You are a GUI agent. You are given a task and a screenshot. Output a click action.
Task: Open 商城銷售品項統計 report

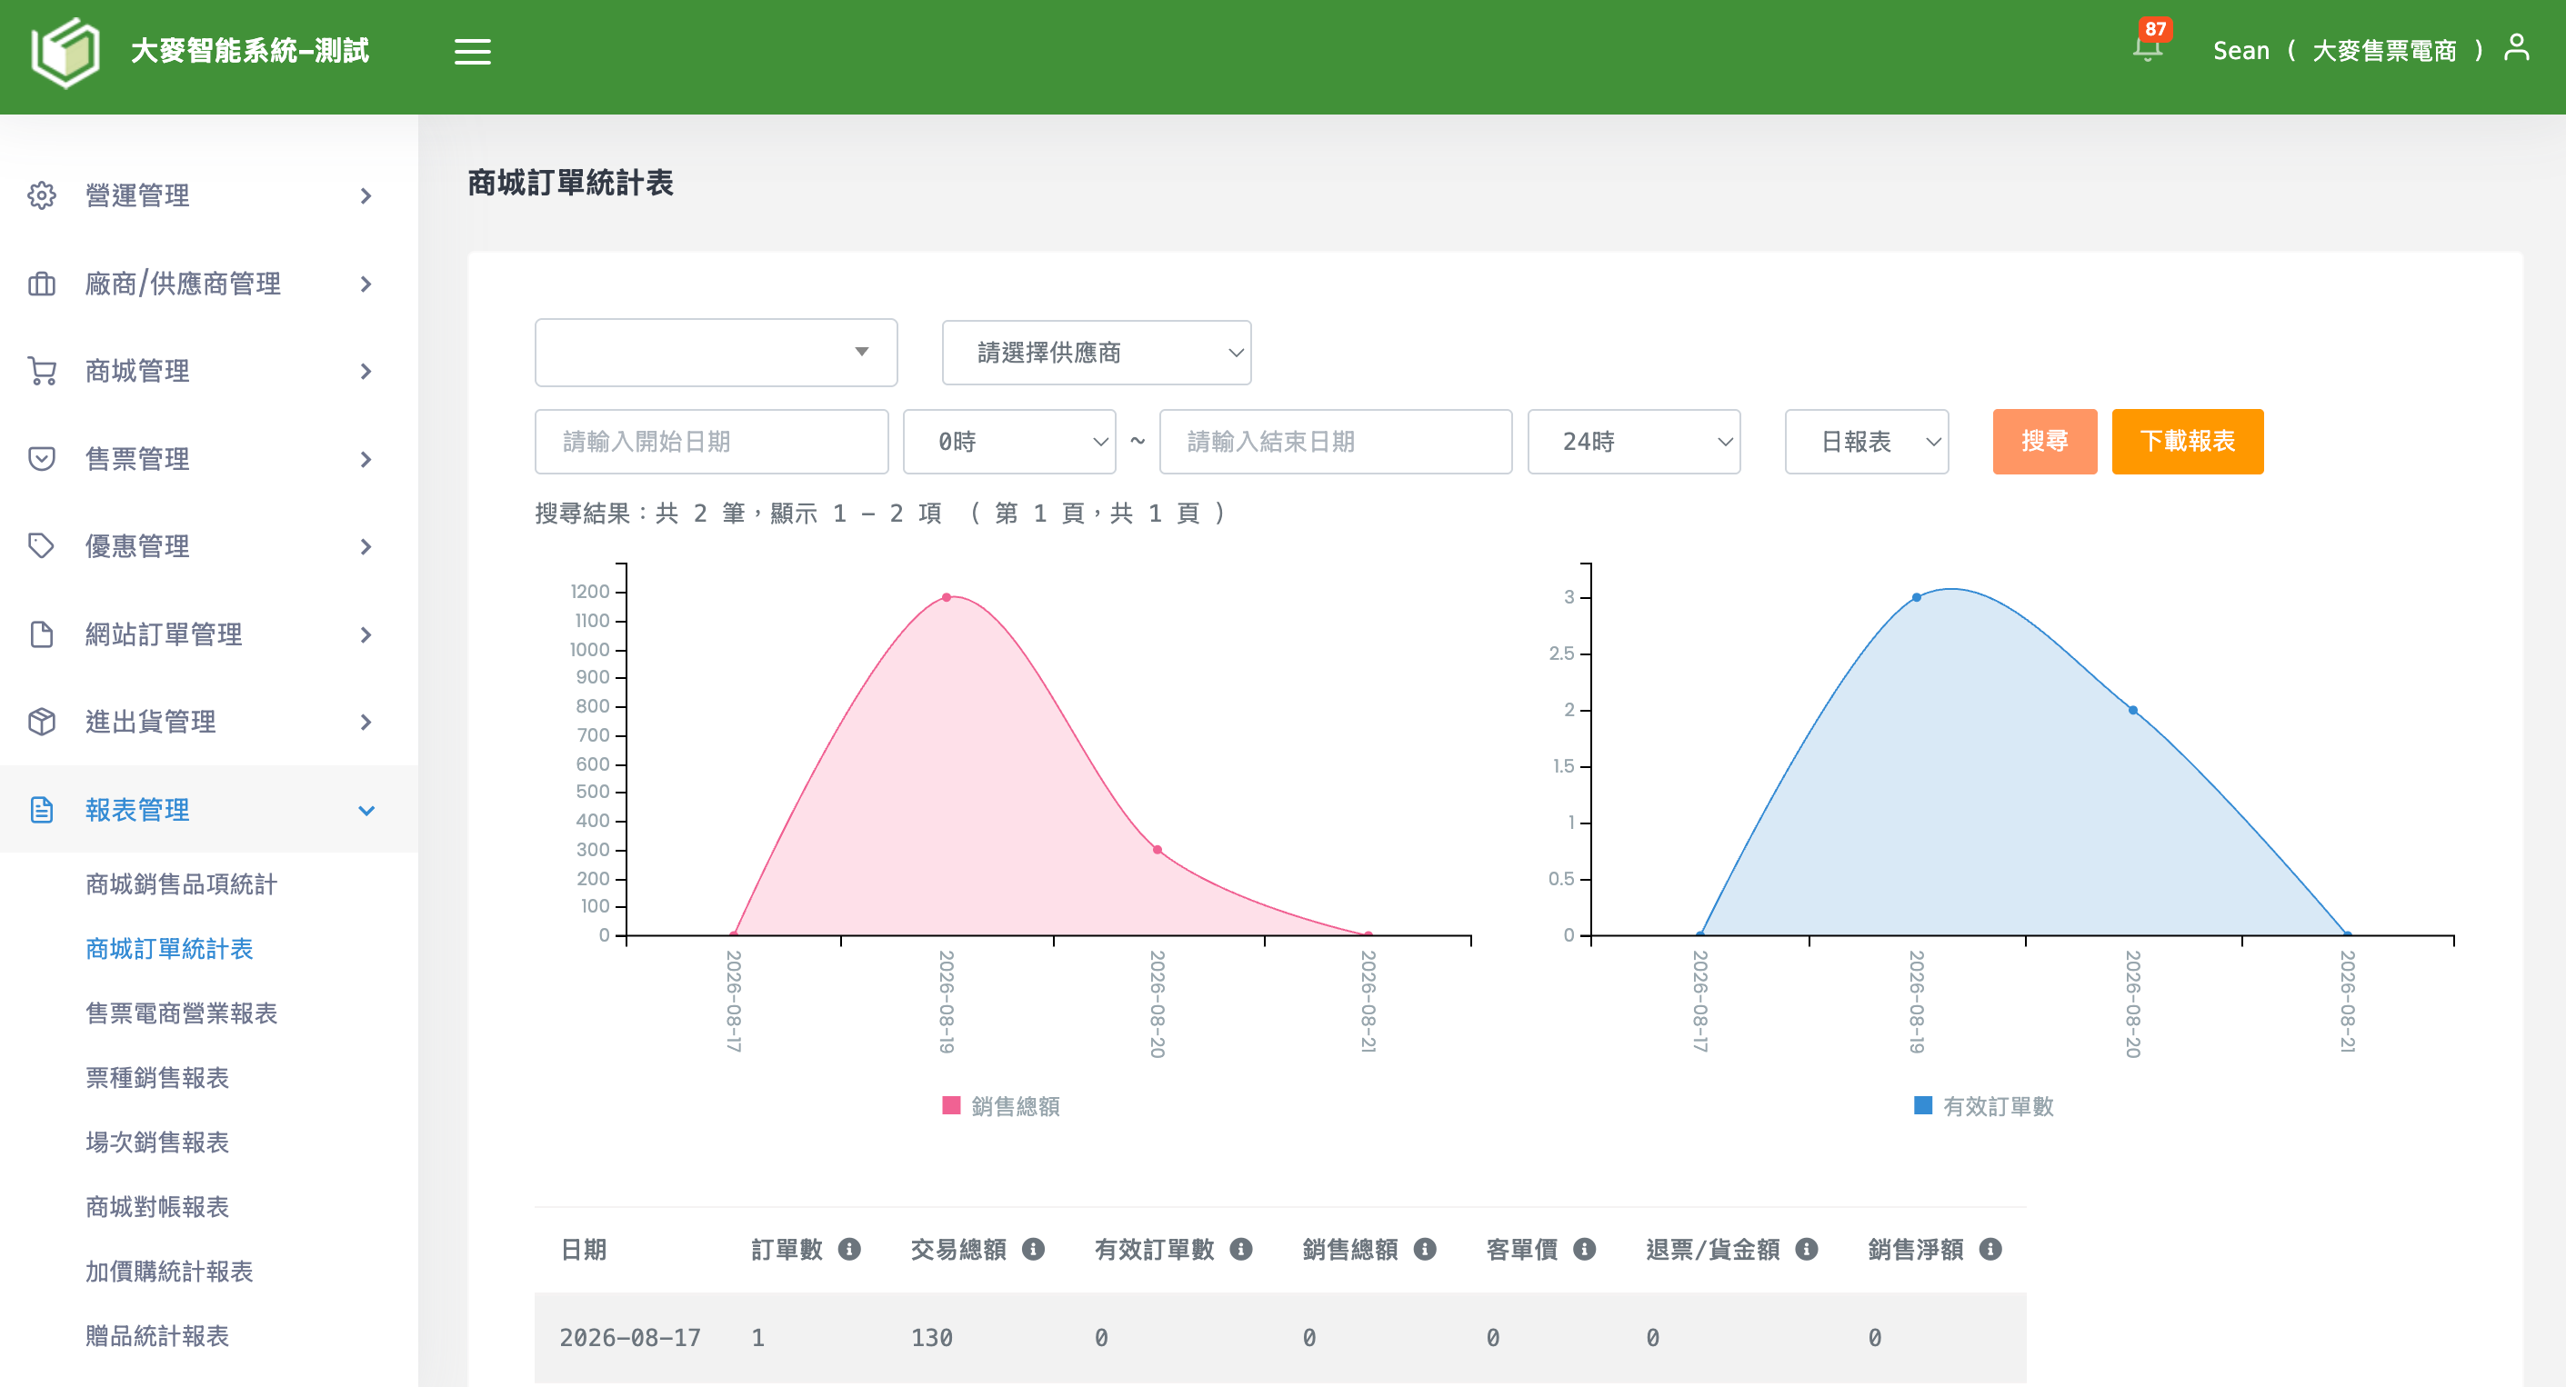click(181, 884)
